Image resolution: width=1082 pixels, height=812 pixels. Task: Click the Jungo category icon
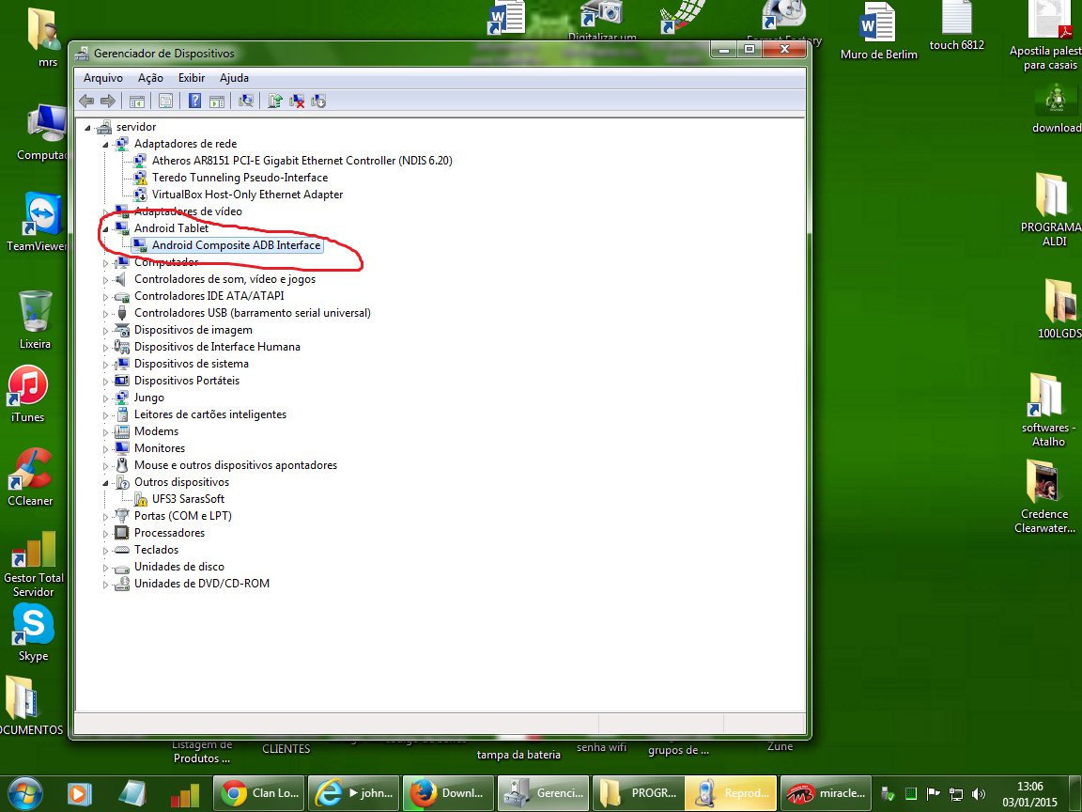[122, 398]
